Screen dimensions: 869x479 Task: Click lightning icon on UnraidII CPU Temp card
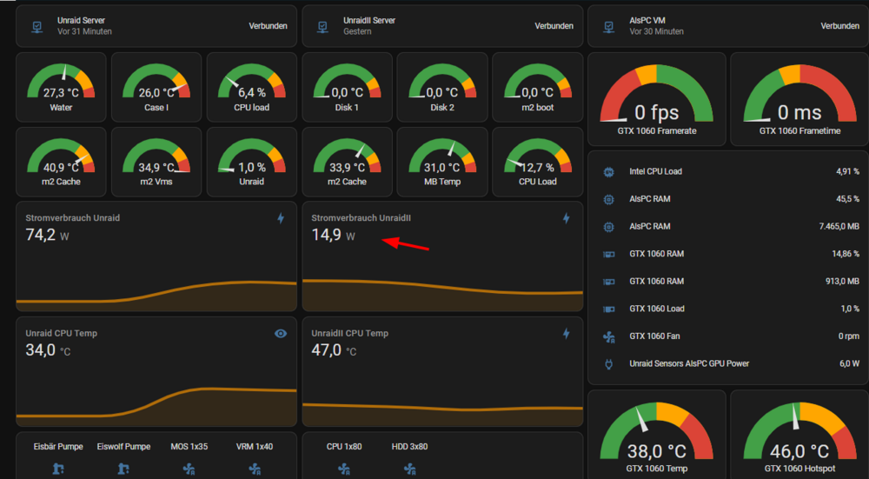(567, 333)
